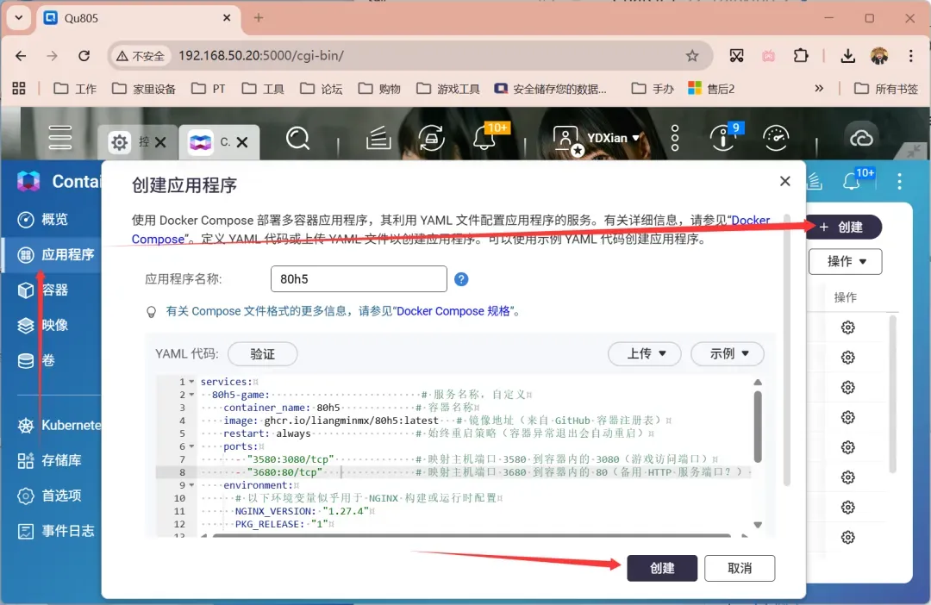
Task: Collapse the services fold arrow at line 1
Action: pyautogui.click(x=191, y=382)
